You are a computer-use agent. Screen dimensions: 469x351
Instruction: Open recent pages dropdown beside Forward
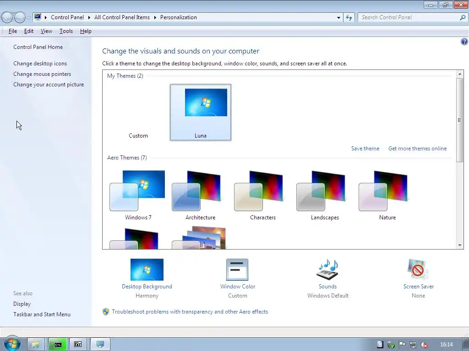coord(29,18)
